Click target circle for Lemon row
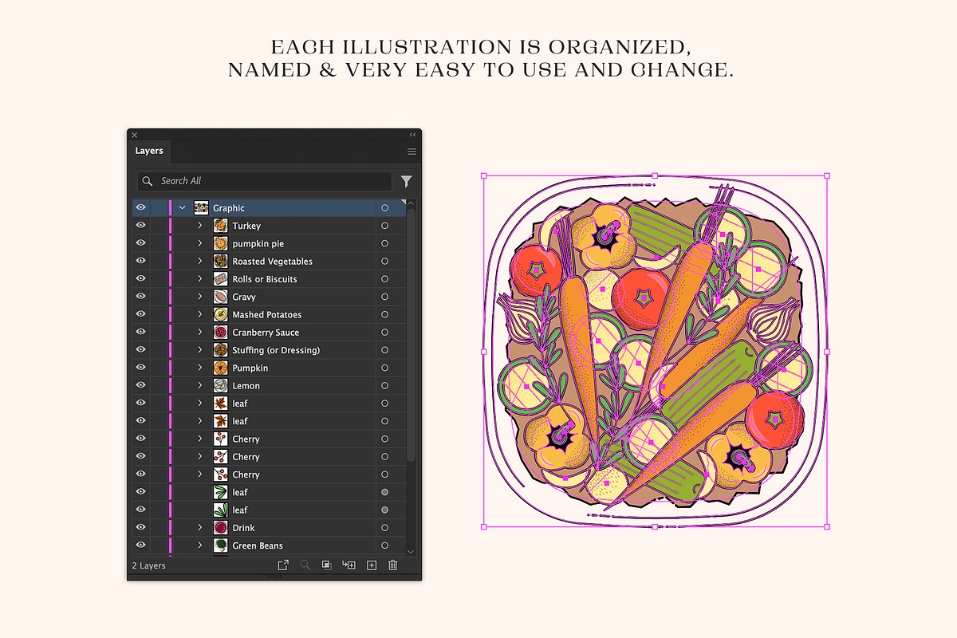Viewport: 957px width, 638px height. [384, 385]
